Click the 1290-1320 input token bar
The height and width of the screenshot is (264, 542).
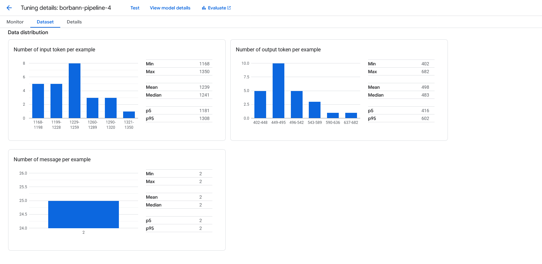coord(111,108)
